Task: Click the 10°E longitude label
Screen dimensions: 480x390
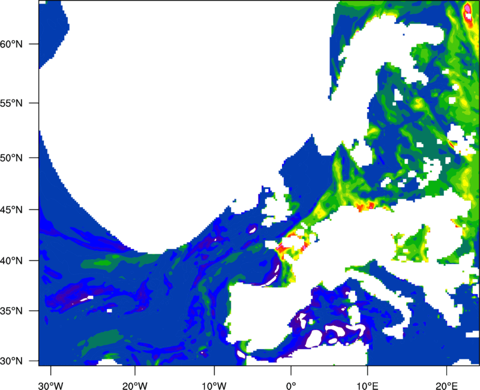Action: coord(367,386)
